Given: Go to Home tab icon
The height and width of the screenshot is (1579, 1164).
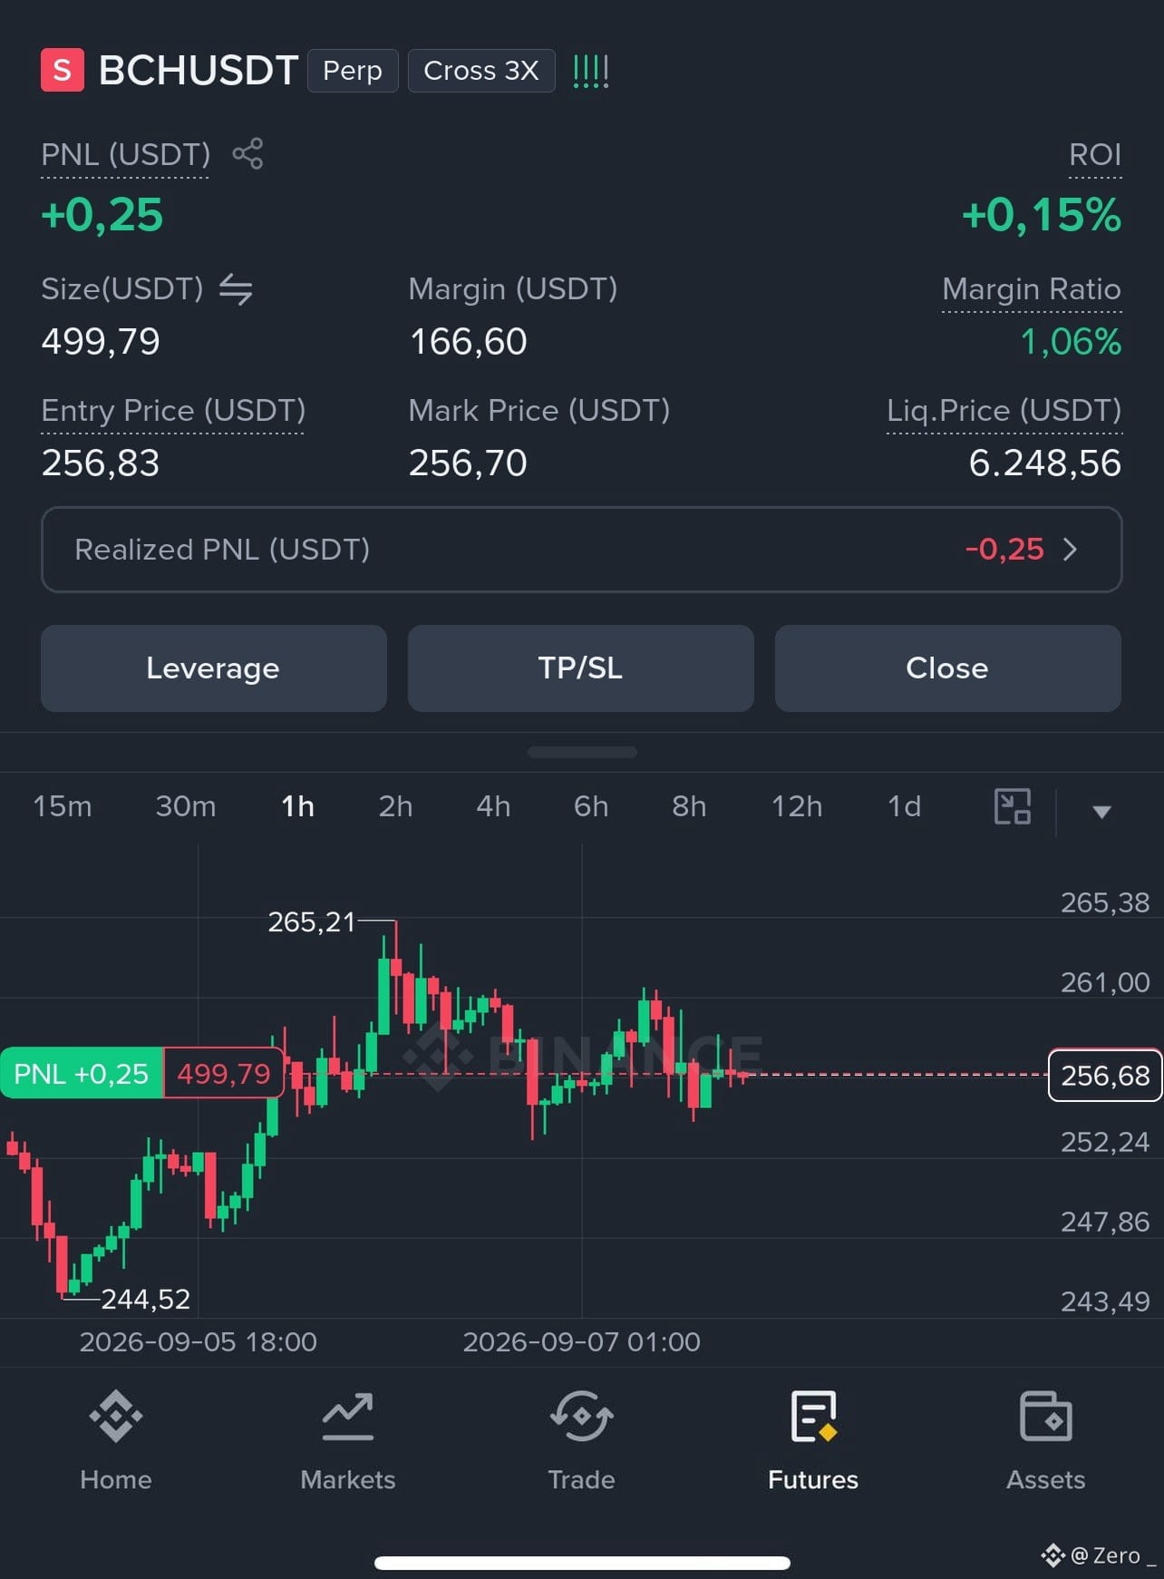Looking at the screenshot, I should coord(116,1416).
